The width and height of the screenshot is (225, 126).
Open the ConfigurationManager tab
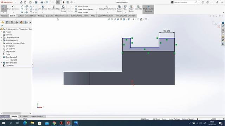(12, 22)
